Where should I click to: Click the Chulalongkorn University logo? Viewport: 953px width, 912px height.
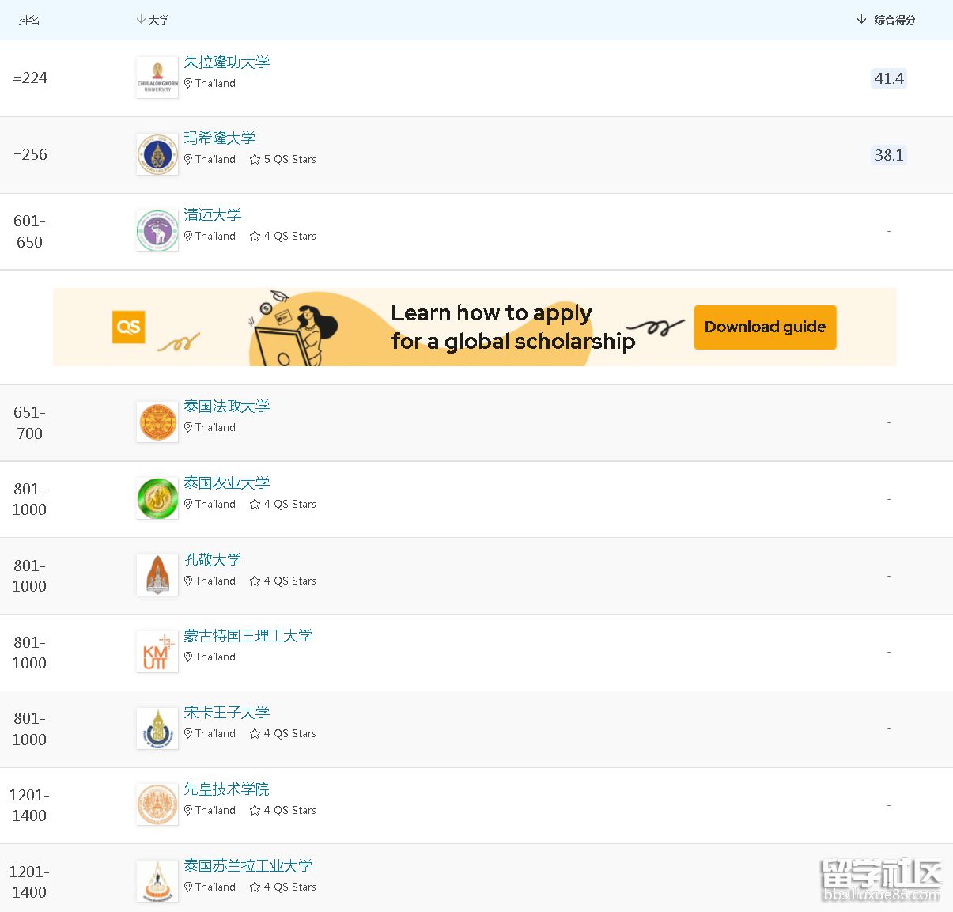[x=157, y=78]
